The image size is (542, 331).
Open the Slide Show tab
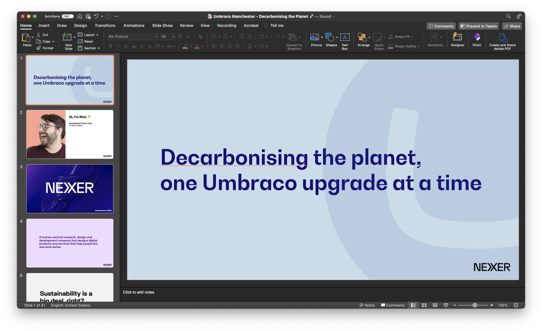[x=163, y=26]
